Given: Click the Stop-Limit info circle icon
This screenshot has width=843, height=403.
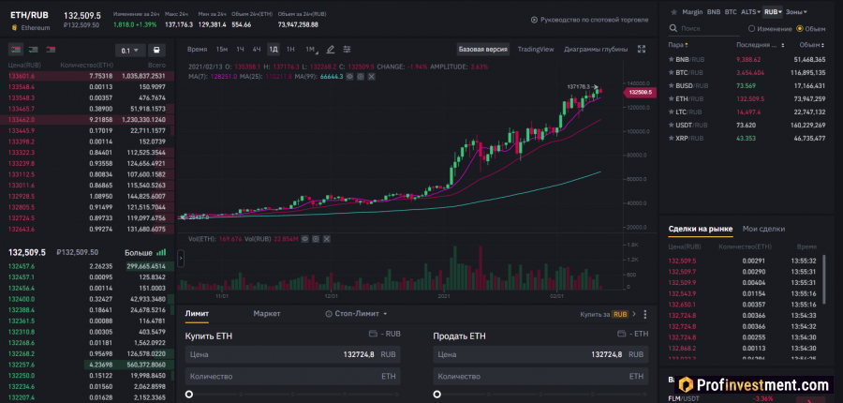Looking at the screenshot, I should (x=329, y=314).
